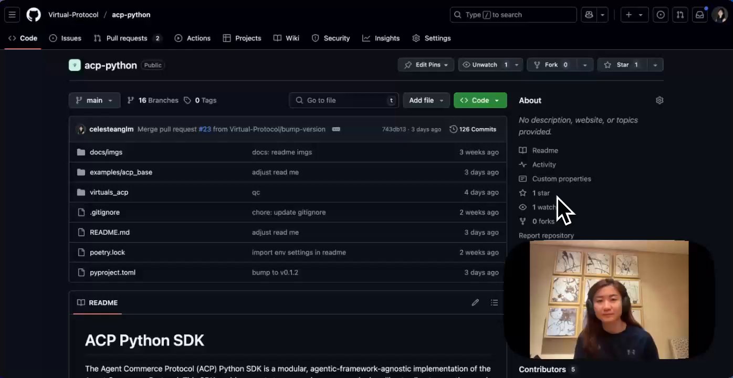Viewport: 733px width, 378px height.
Task: Switch to the Actions tab
Action: (193, 38)
